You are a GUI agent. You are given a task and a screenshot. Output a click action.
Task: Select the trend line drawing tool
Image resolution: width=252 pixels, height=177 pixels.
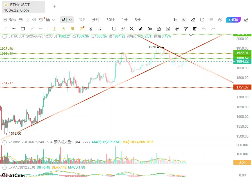(x=5, y=29)
